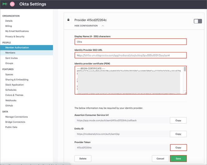Screen dimensions: 207x165
Task: Toggle the Provider 415cd2f2264c switch
Action: [198, 21]
